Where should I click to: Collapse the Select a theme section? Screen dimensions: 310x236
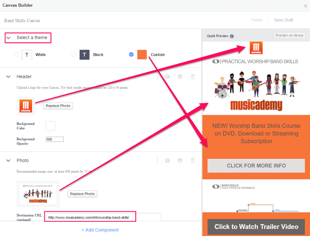pyautogui.click(x=9, y=38)
